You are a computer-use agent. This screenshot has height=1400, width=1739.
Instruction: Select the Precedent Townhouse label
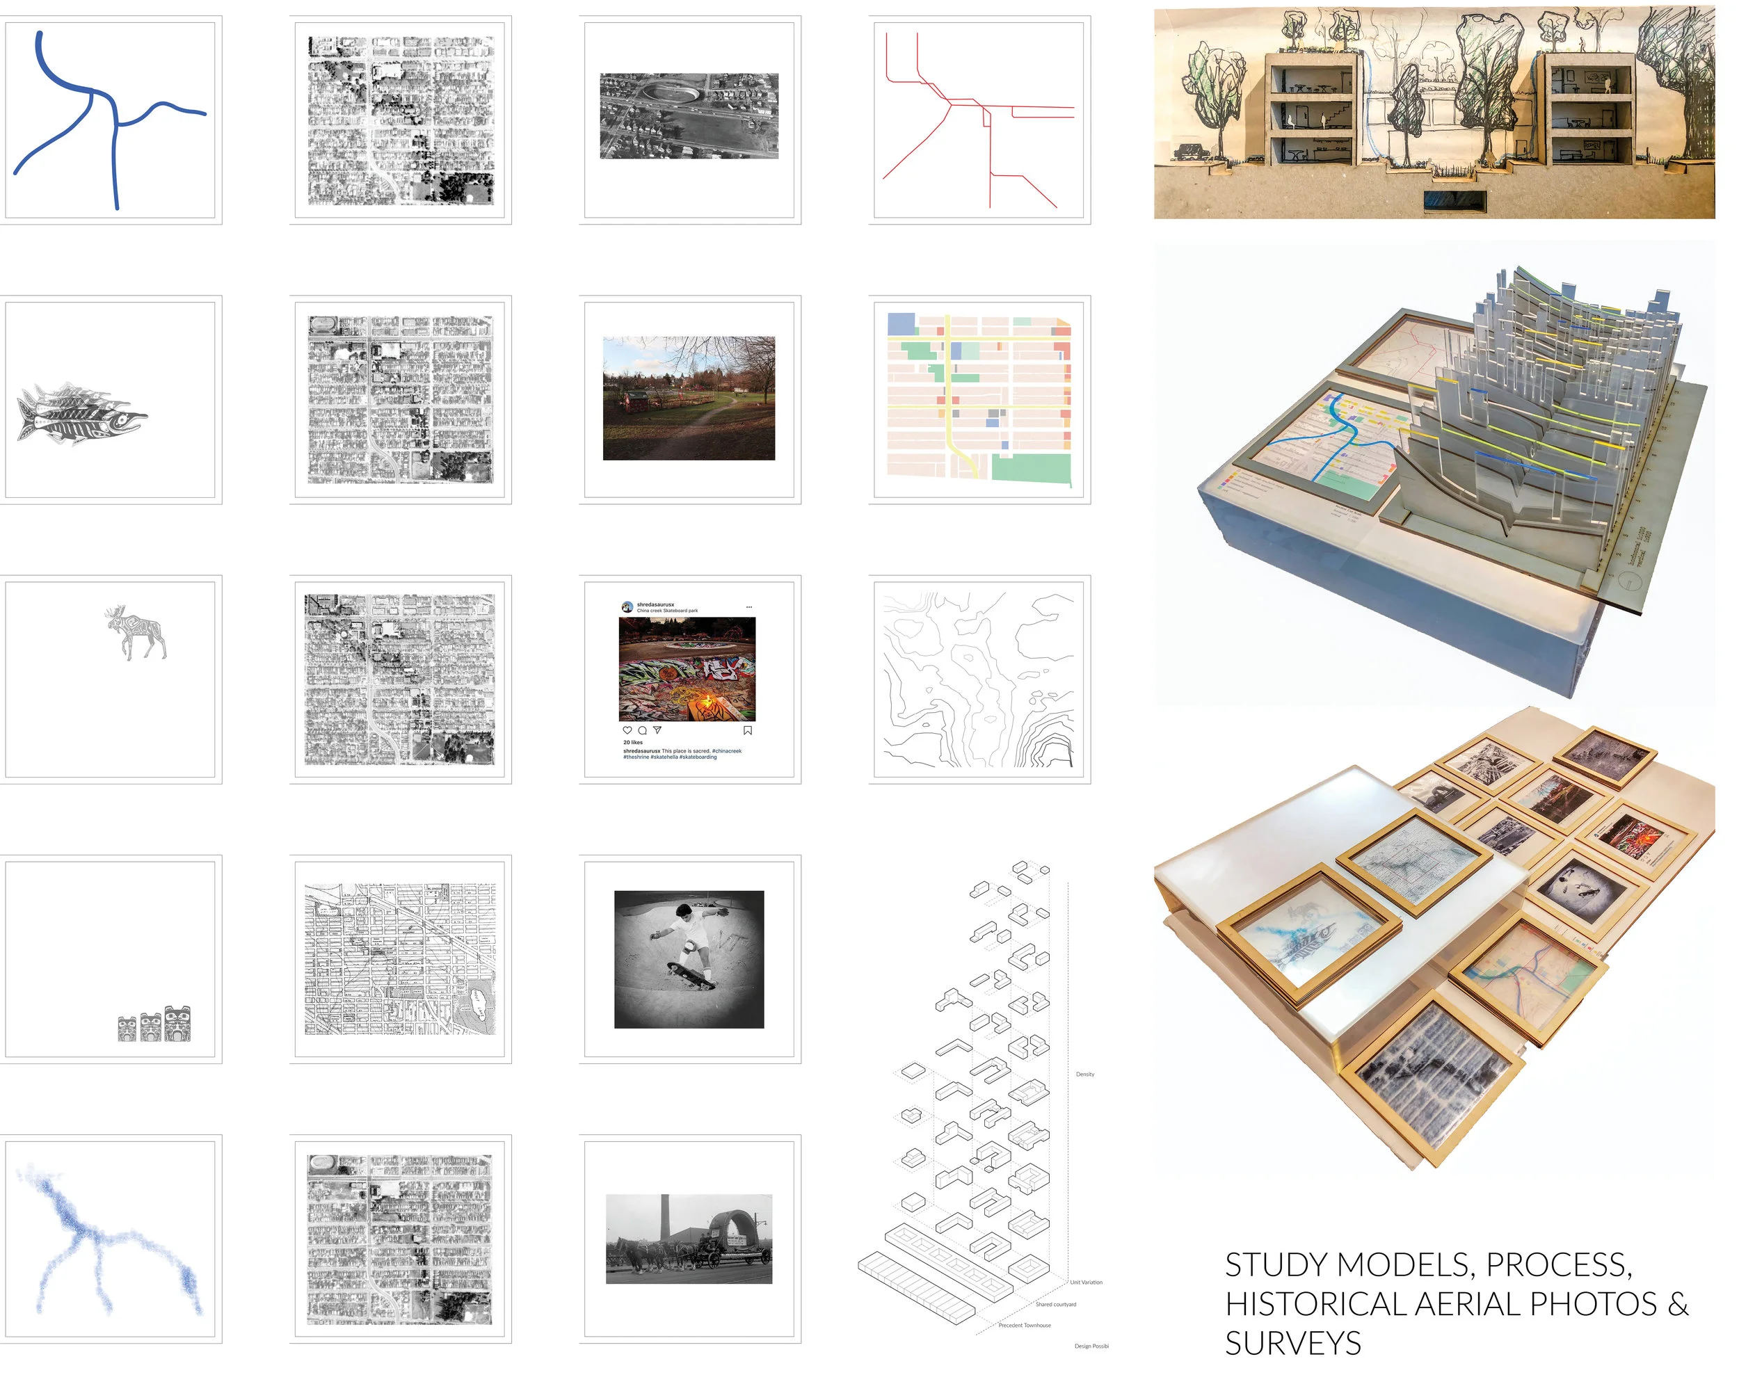[x=1025, y=1325]
